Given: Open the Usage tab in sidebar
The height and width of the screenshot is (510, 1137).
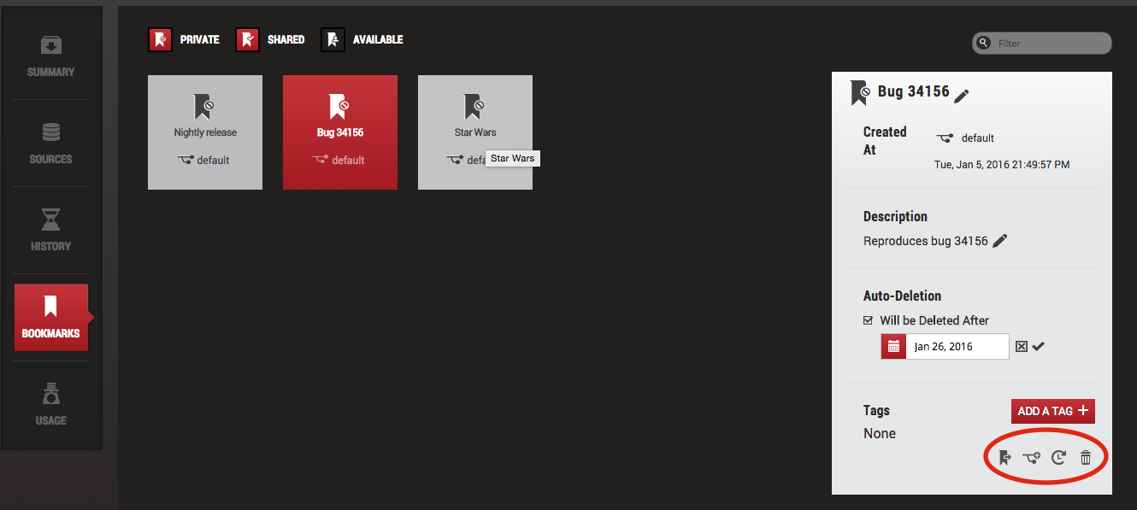Looking at the screenshot, I should point(51,405).
